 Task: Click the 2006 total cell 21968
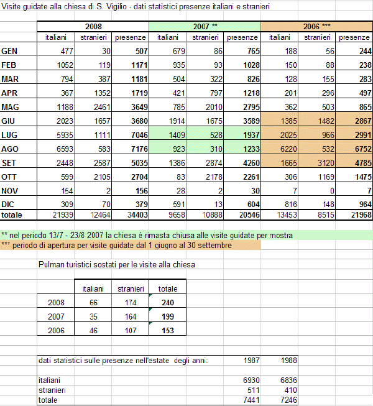(354, 215)
